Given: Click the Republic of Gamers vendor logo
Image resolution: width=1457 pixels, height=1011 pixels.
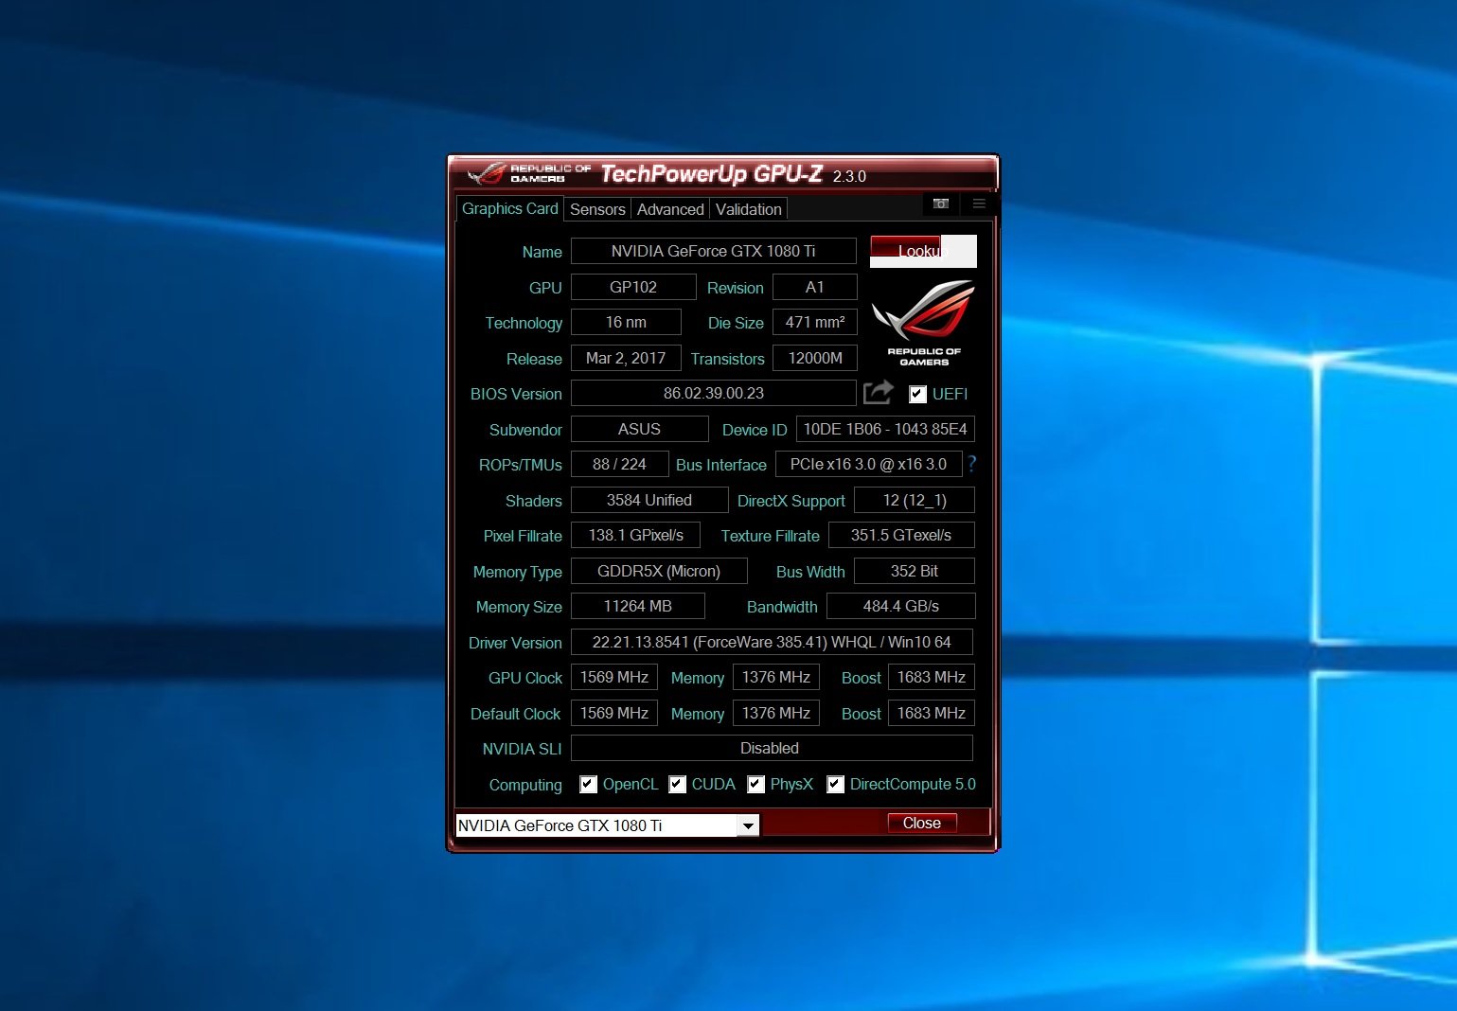Looking at the screenshot, I should [x=924, y=323].
